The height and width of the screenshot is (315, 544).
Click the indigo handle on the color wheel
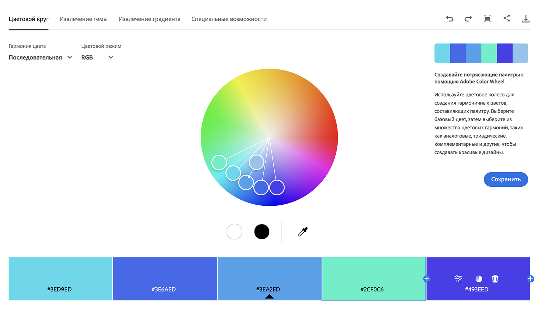[277, 187]
